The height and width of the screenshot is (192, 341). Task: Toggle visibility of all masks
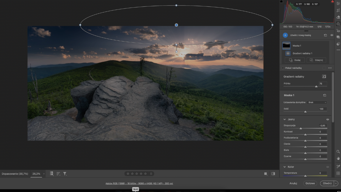click(332, 35)
